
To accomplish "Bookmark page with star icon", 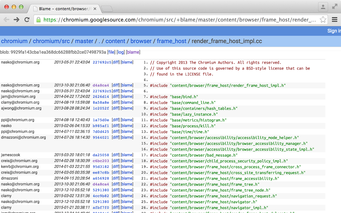I will coord(323,19).
